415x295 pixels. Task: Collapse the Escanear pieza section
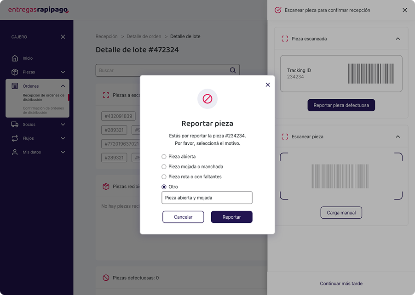(398, 136)
